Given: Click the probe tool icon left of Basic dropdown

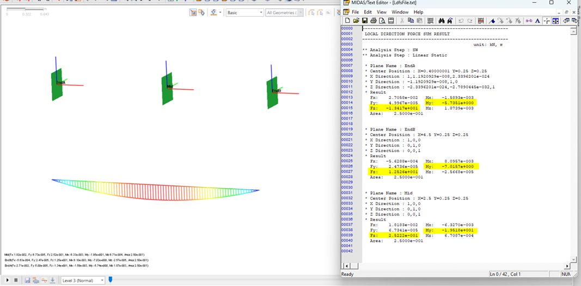Looking at the screenshot, I should pos(214,13).
